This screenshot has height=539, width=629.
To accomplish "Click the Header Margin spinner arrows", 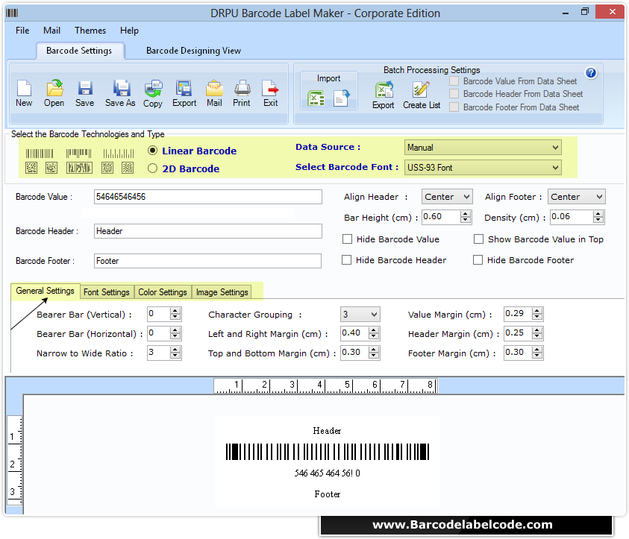I will (537, 333).
